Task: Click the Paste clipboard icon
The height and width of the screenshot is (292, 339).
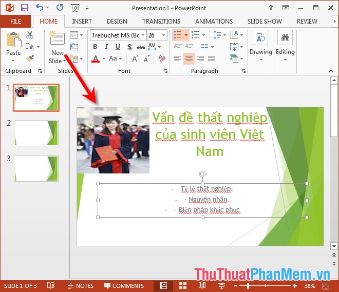Action: pos(14,40)
